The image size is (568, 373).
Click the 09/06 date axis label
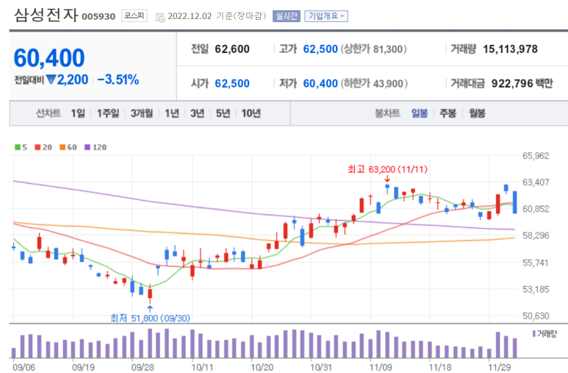[24, 367]
